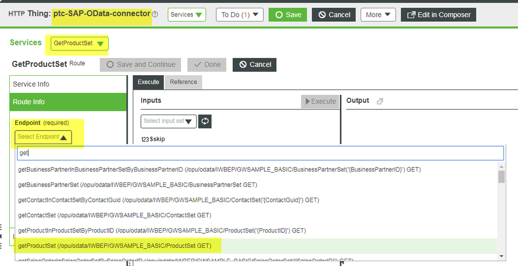The image size is (518, 266).
Task: Choose the getProductSet endpoint
Action: coord(256,246)
